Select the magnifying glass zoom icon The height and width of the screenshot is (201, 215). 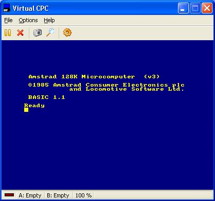pyautogui.click(x=50, y=32)
